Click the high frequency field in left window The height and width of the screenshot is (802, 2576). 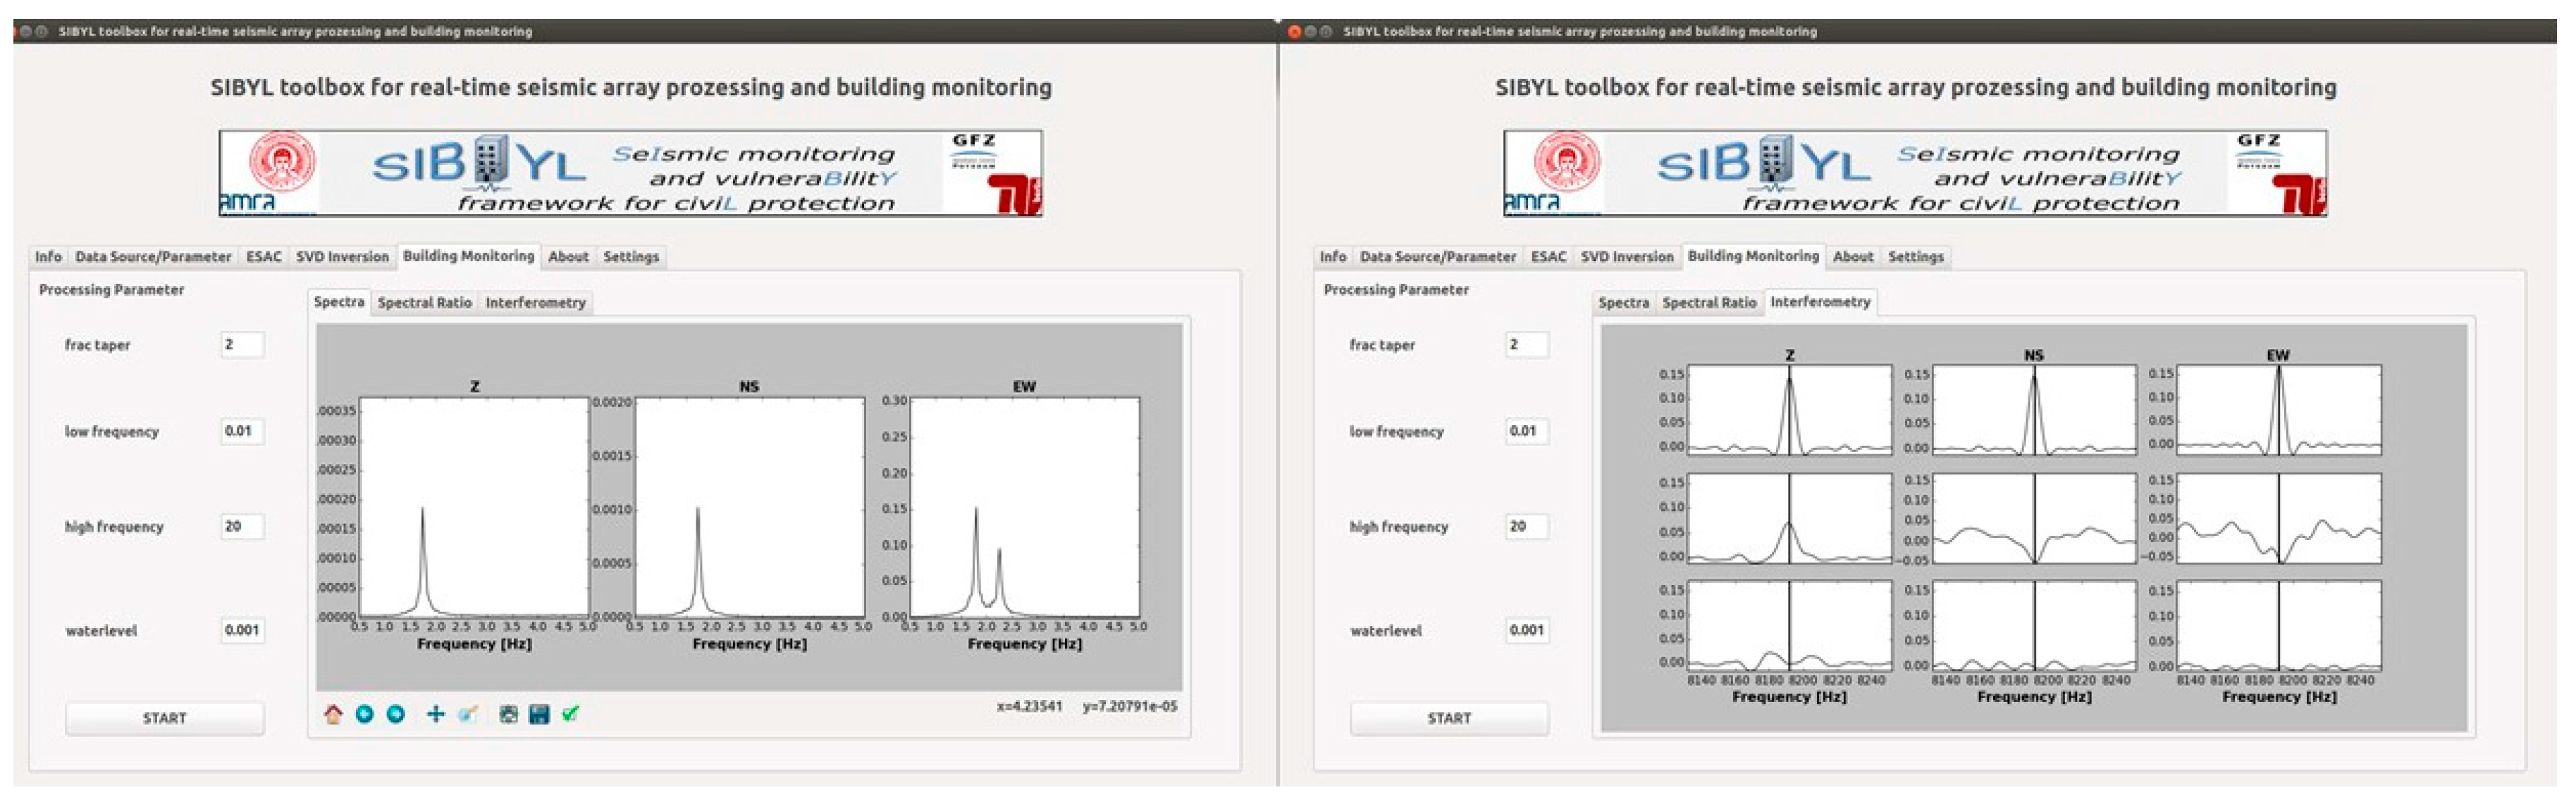pos(242,527)
